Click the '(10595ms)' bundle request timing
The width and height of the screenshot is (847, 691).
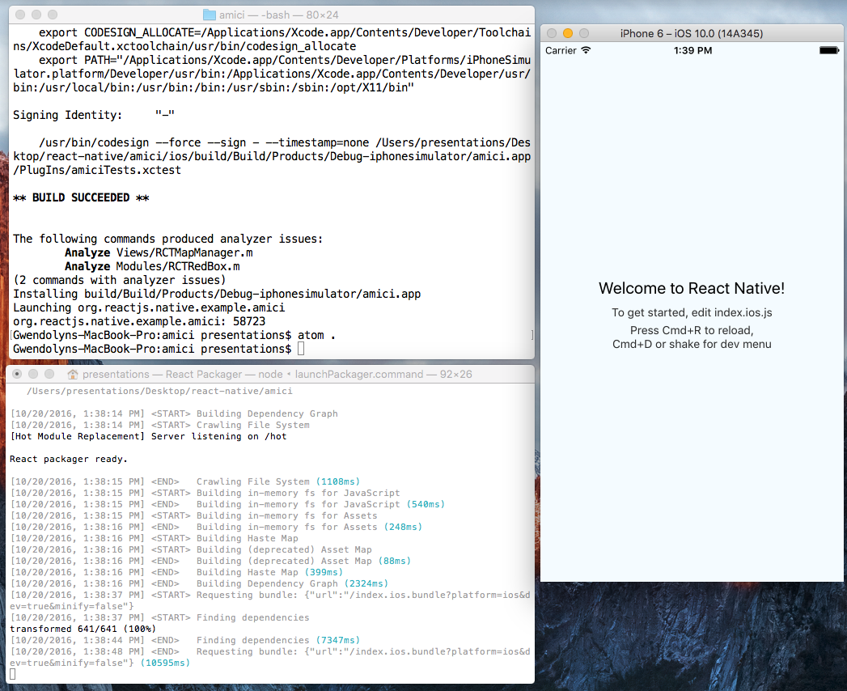click(x=165, y=663)
